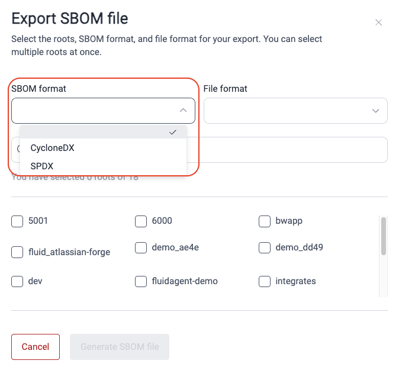This screenshot has width=399, height=370.
Task: Click the integrates label text
Action: [x=295, y=281]
